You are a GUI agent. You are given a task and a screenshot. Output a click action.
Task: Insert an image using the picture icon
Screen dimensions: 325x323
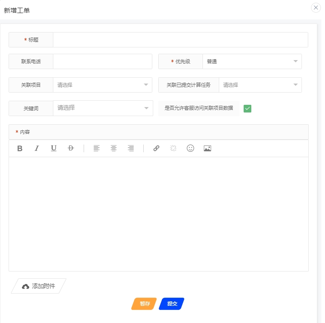[207, 148]
